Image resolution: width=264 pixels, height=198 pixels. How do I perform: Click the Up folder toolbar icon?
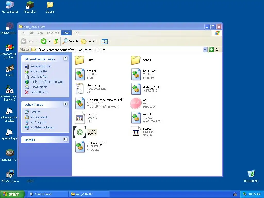point(56,41)
